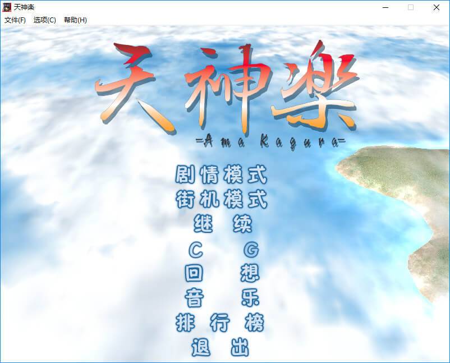Select the 回想 recollection option

(x=222, y=273)
